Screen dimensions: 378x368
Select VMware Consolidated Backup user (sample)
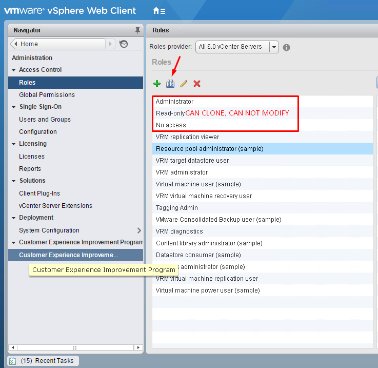263,220
